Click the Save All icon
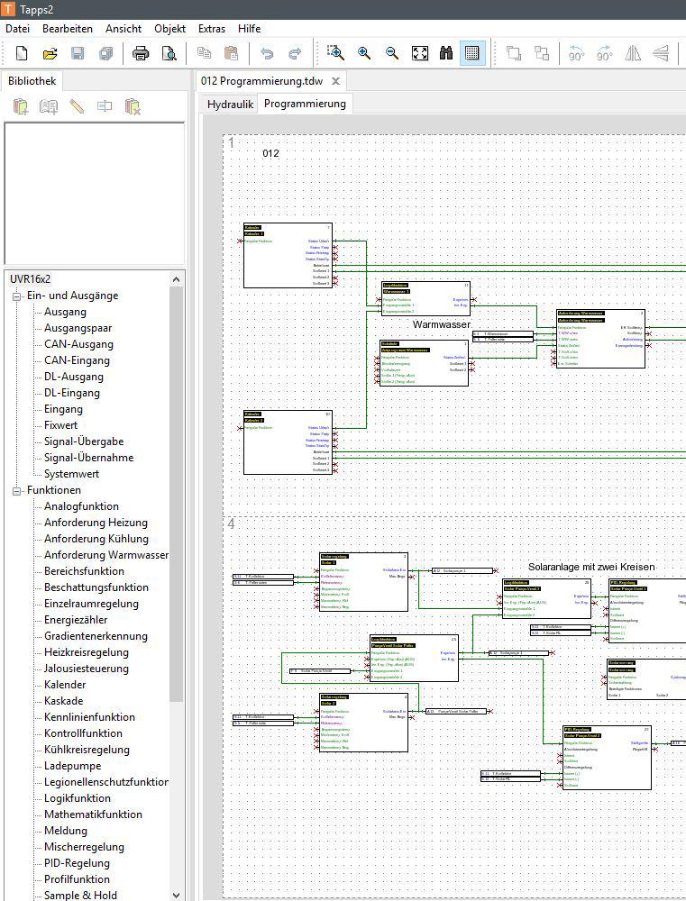 coord(105,53)
